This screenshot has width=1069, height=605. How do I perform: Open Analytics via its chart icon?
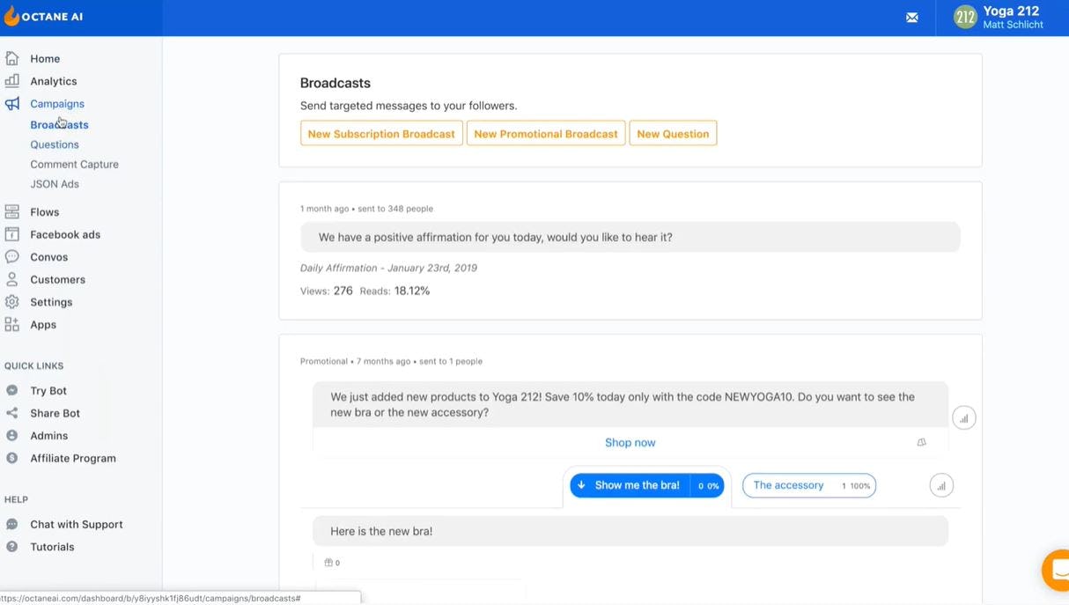12,80
